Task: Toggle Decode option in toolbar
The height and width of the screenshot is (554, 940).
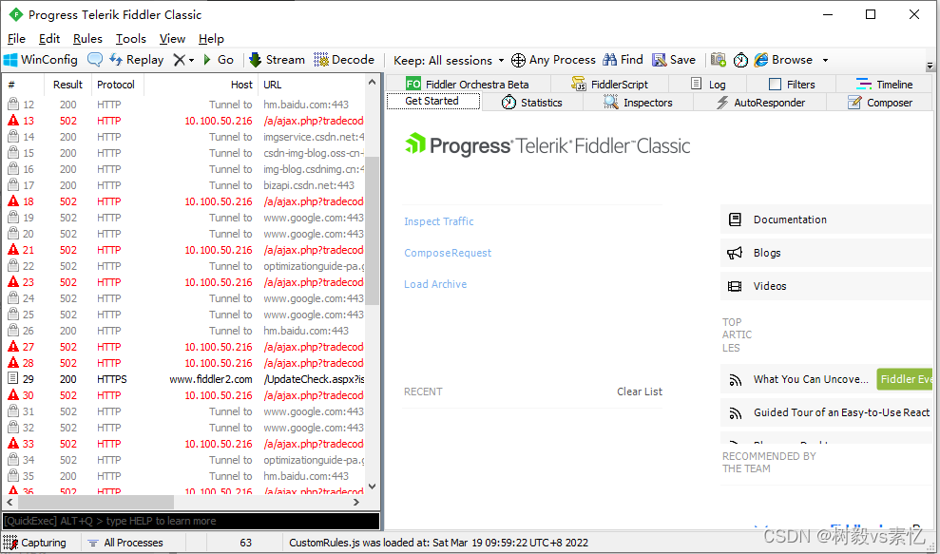Action: point(344,60)
